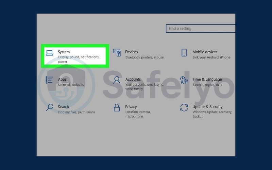Click the Time & Language icon
The height and width of the screenshot is (170, 272).
(184, 80)
